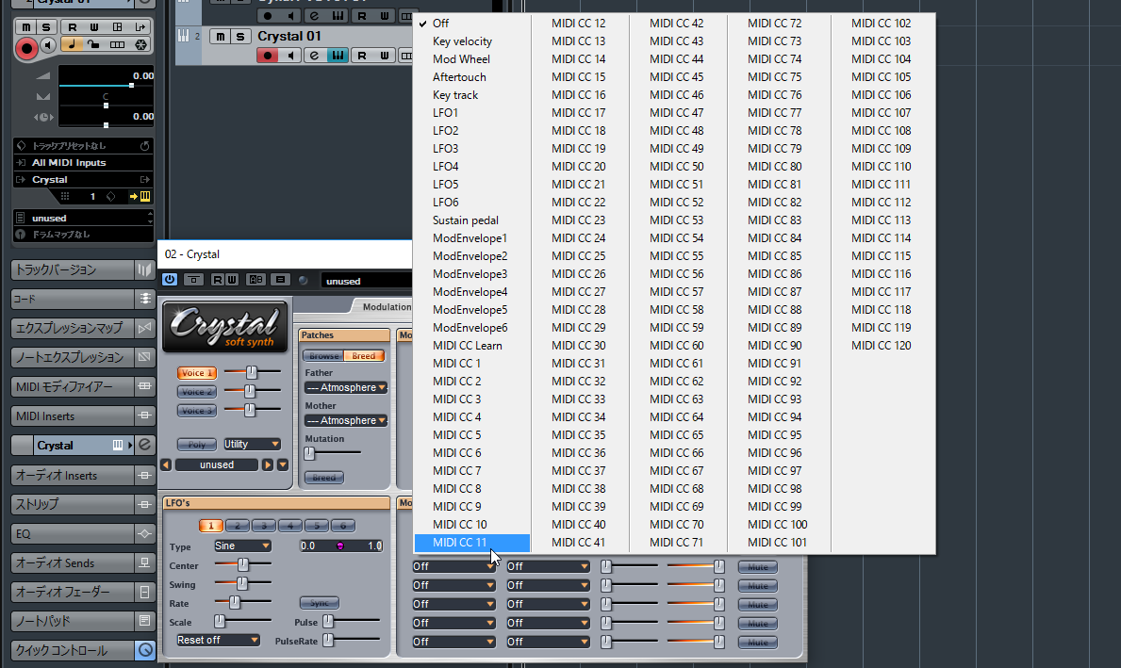
Task: Choose Sustain pedal from the menu
Action: point(471,220)
